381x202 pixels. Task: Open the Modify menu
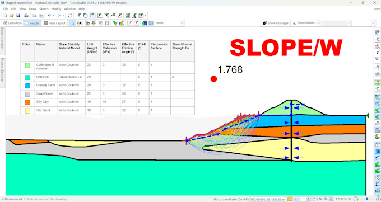tap(56, 9)
